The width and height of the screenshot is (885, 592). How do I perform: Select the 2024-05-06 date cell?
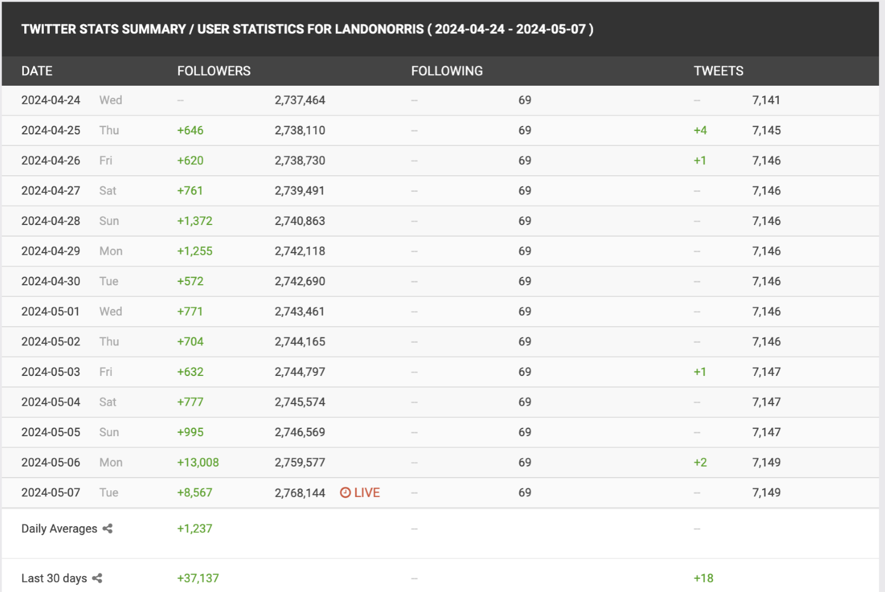click(x=51, y=463)
